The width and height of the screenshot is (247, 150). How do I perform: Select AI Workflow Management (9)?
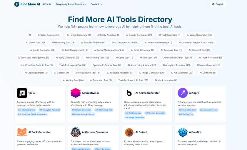pos(34,58)
